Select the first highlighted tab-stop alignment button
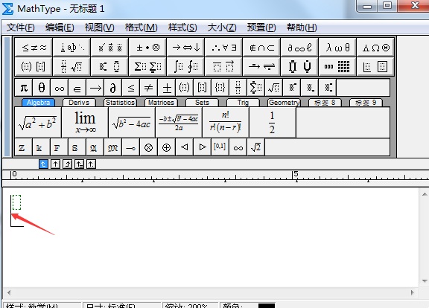Image resolution: width=429 pixels, height=308 pixels. pyautogui.click(x=43, y=164)
